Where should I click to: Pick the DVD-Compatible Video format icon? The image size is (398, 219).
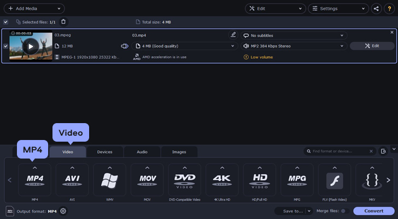tap(184, 180)
